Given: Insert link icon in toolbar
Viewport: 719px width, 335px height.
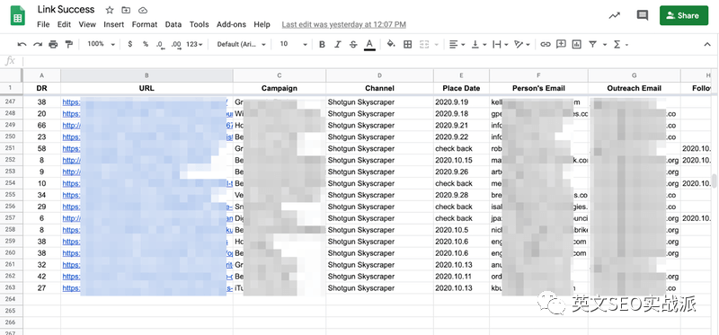Looking at the screenshot, I should (x=545, y=44).
